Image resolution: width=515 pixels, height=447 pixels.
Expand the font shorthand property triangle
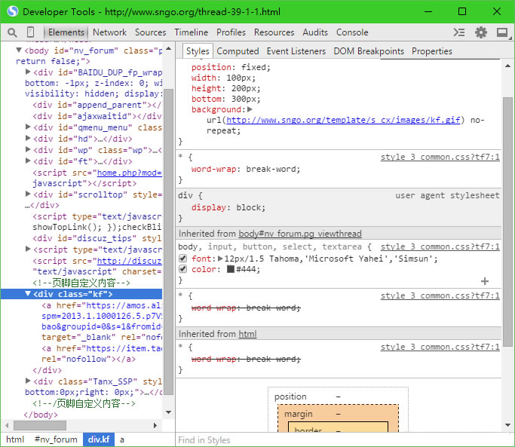[x=220, y=259]
